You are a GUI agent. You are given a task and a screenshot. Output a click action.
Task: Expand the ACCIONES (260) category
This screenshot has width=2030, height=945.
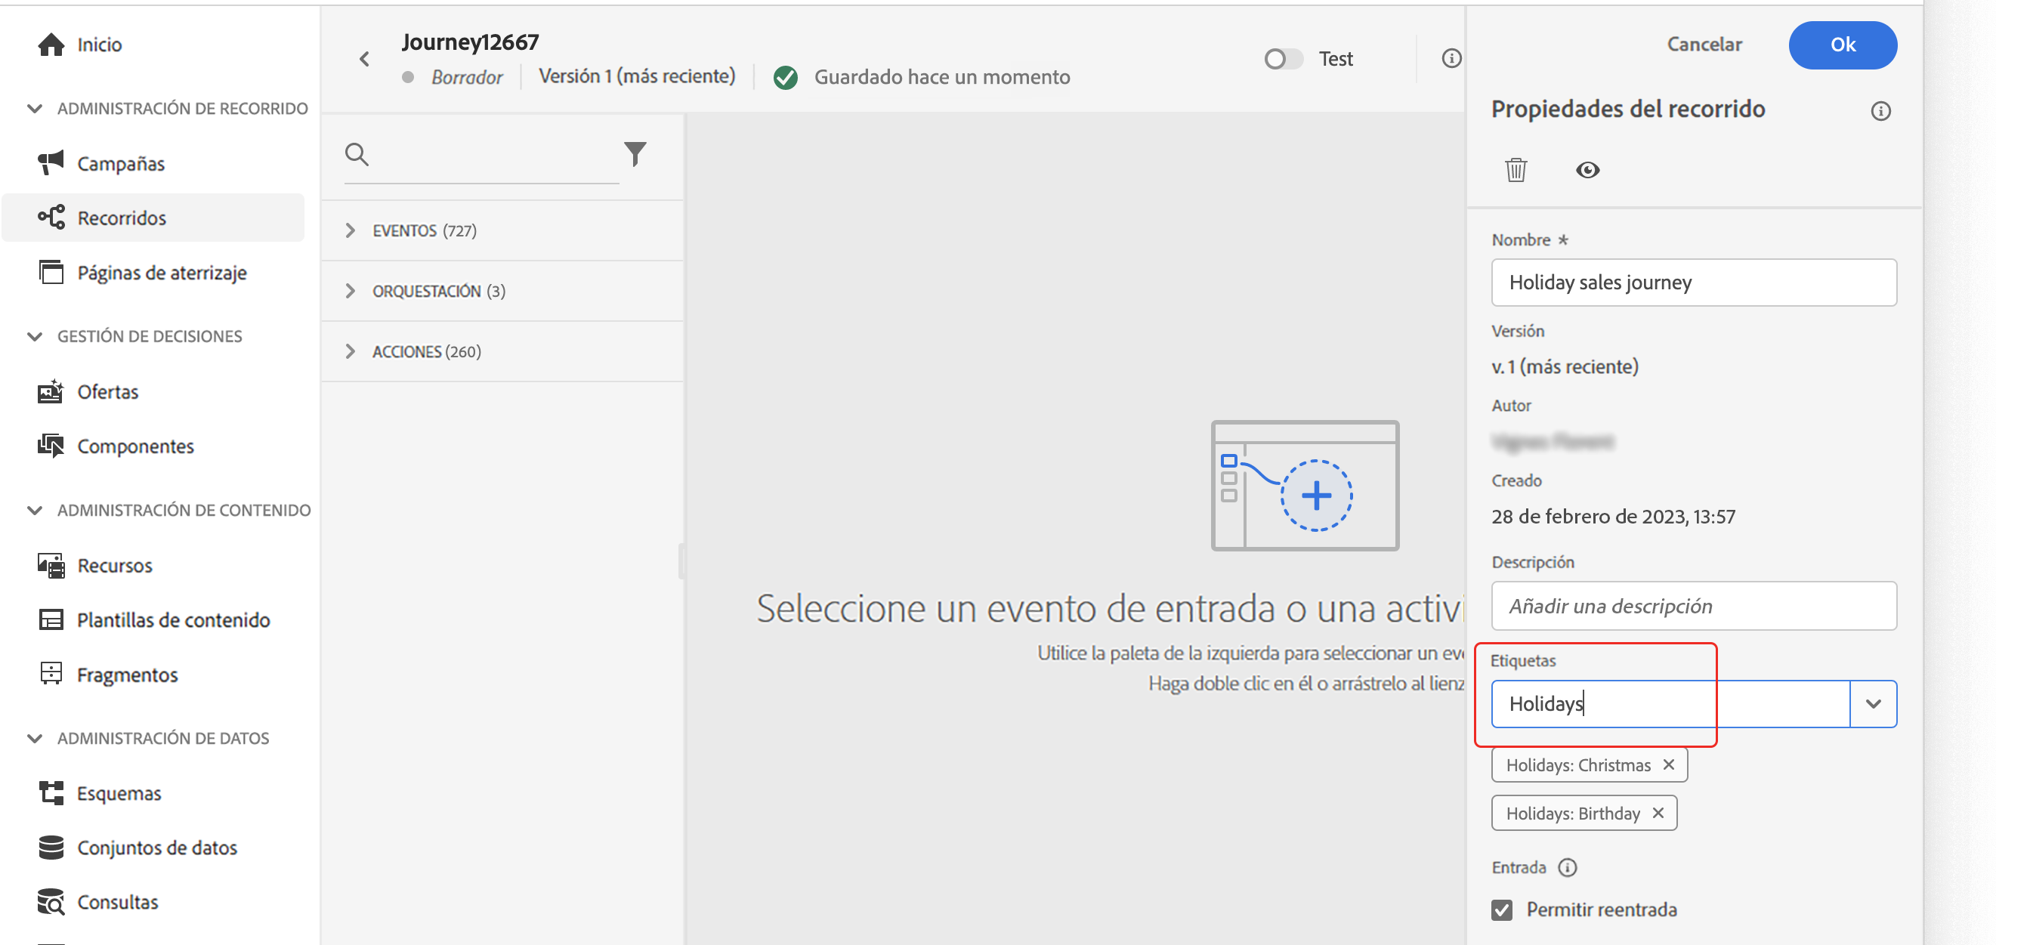[351, 351]
